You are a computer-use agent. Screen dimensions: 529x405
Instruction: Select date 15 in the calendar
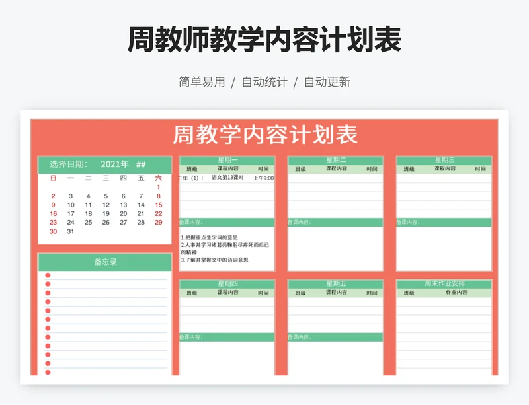tap(159, 205)
